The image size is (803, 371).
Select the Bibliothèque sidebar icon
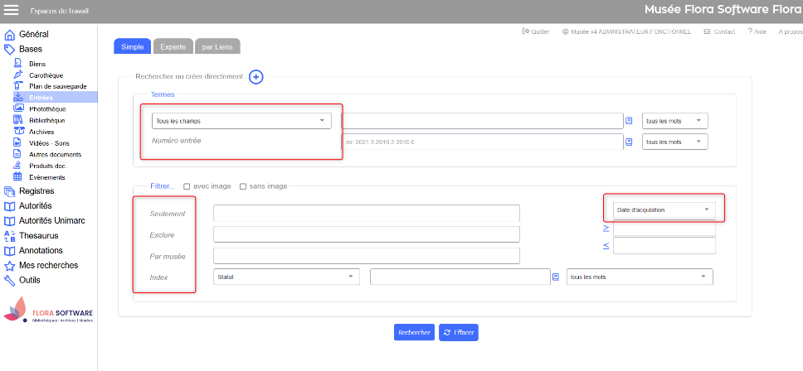pos(19,120)
